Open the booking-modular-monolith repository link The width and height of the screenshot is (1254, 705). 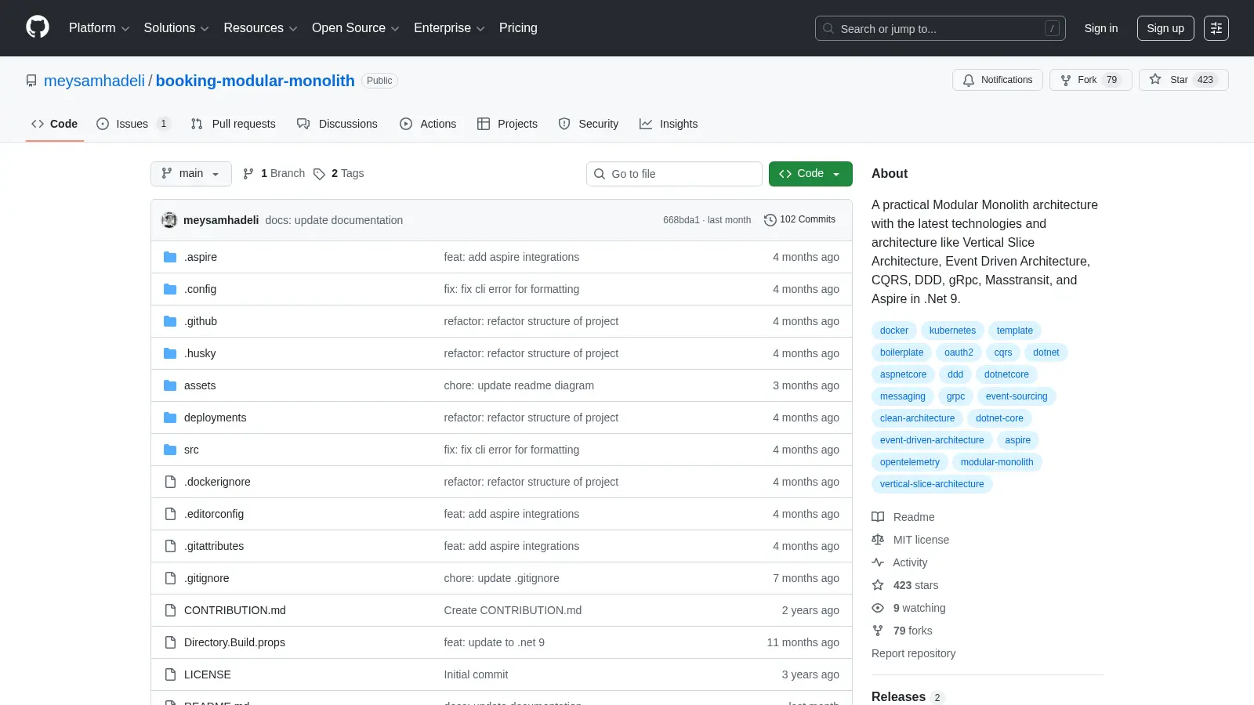255,81
